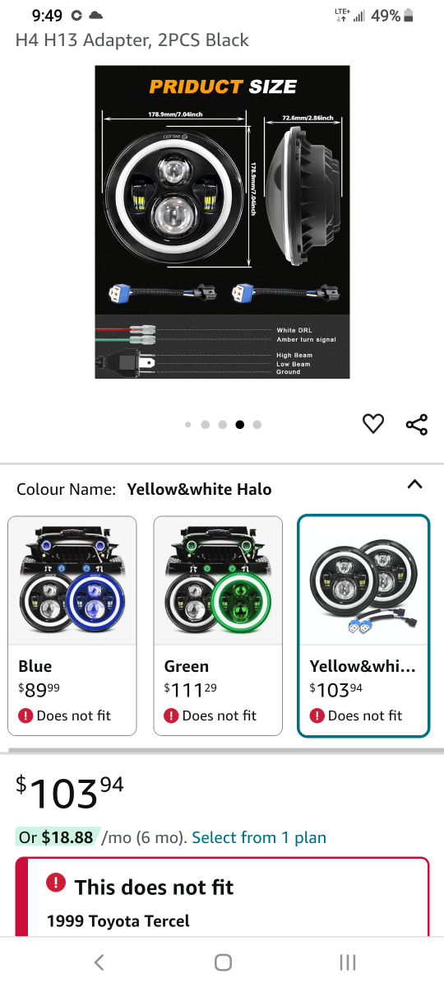Tap the Android back navigation icon
Viewport: 444px width, 988px height.
coord(99,962)
